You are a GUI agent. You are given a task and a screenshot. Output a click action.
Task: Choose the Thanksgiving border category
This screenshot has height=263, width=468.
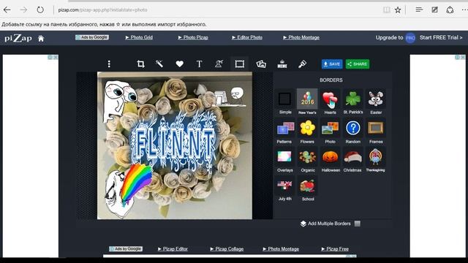coord(375,160)
